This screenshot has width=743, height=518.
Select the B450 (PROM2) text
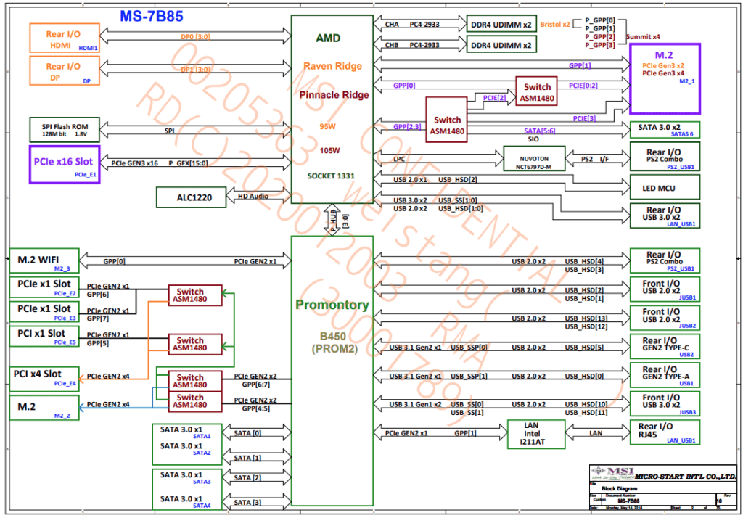coord(334,342)
